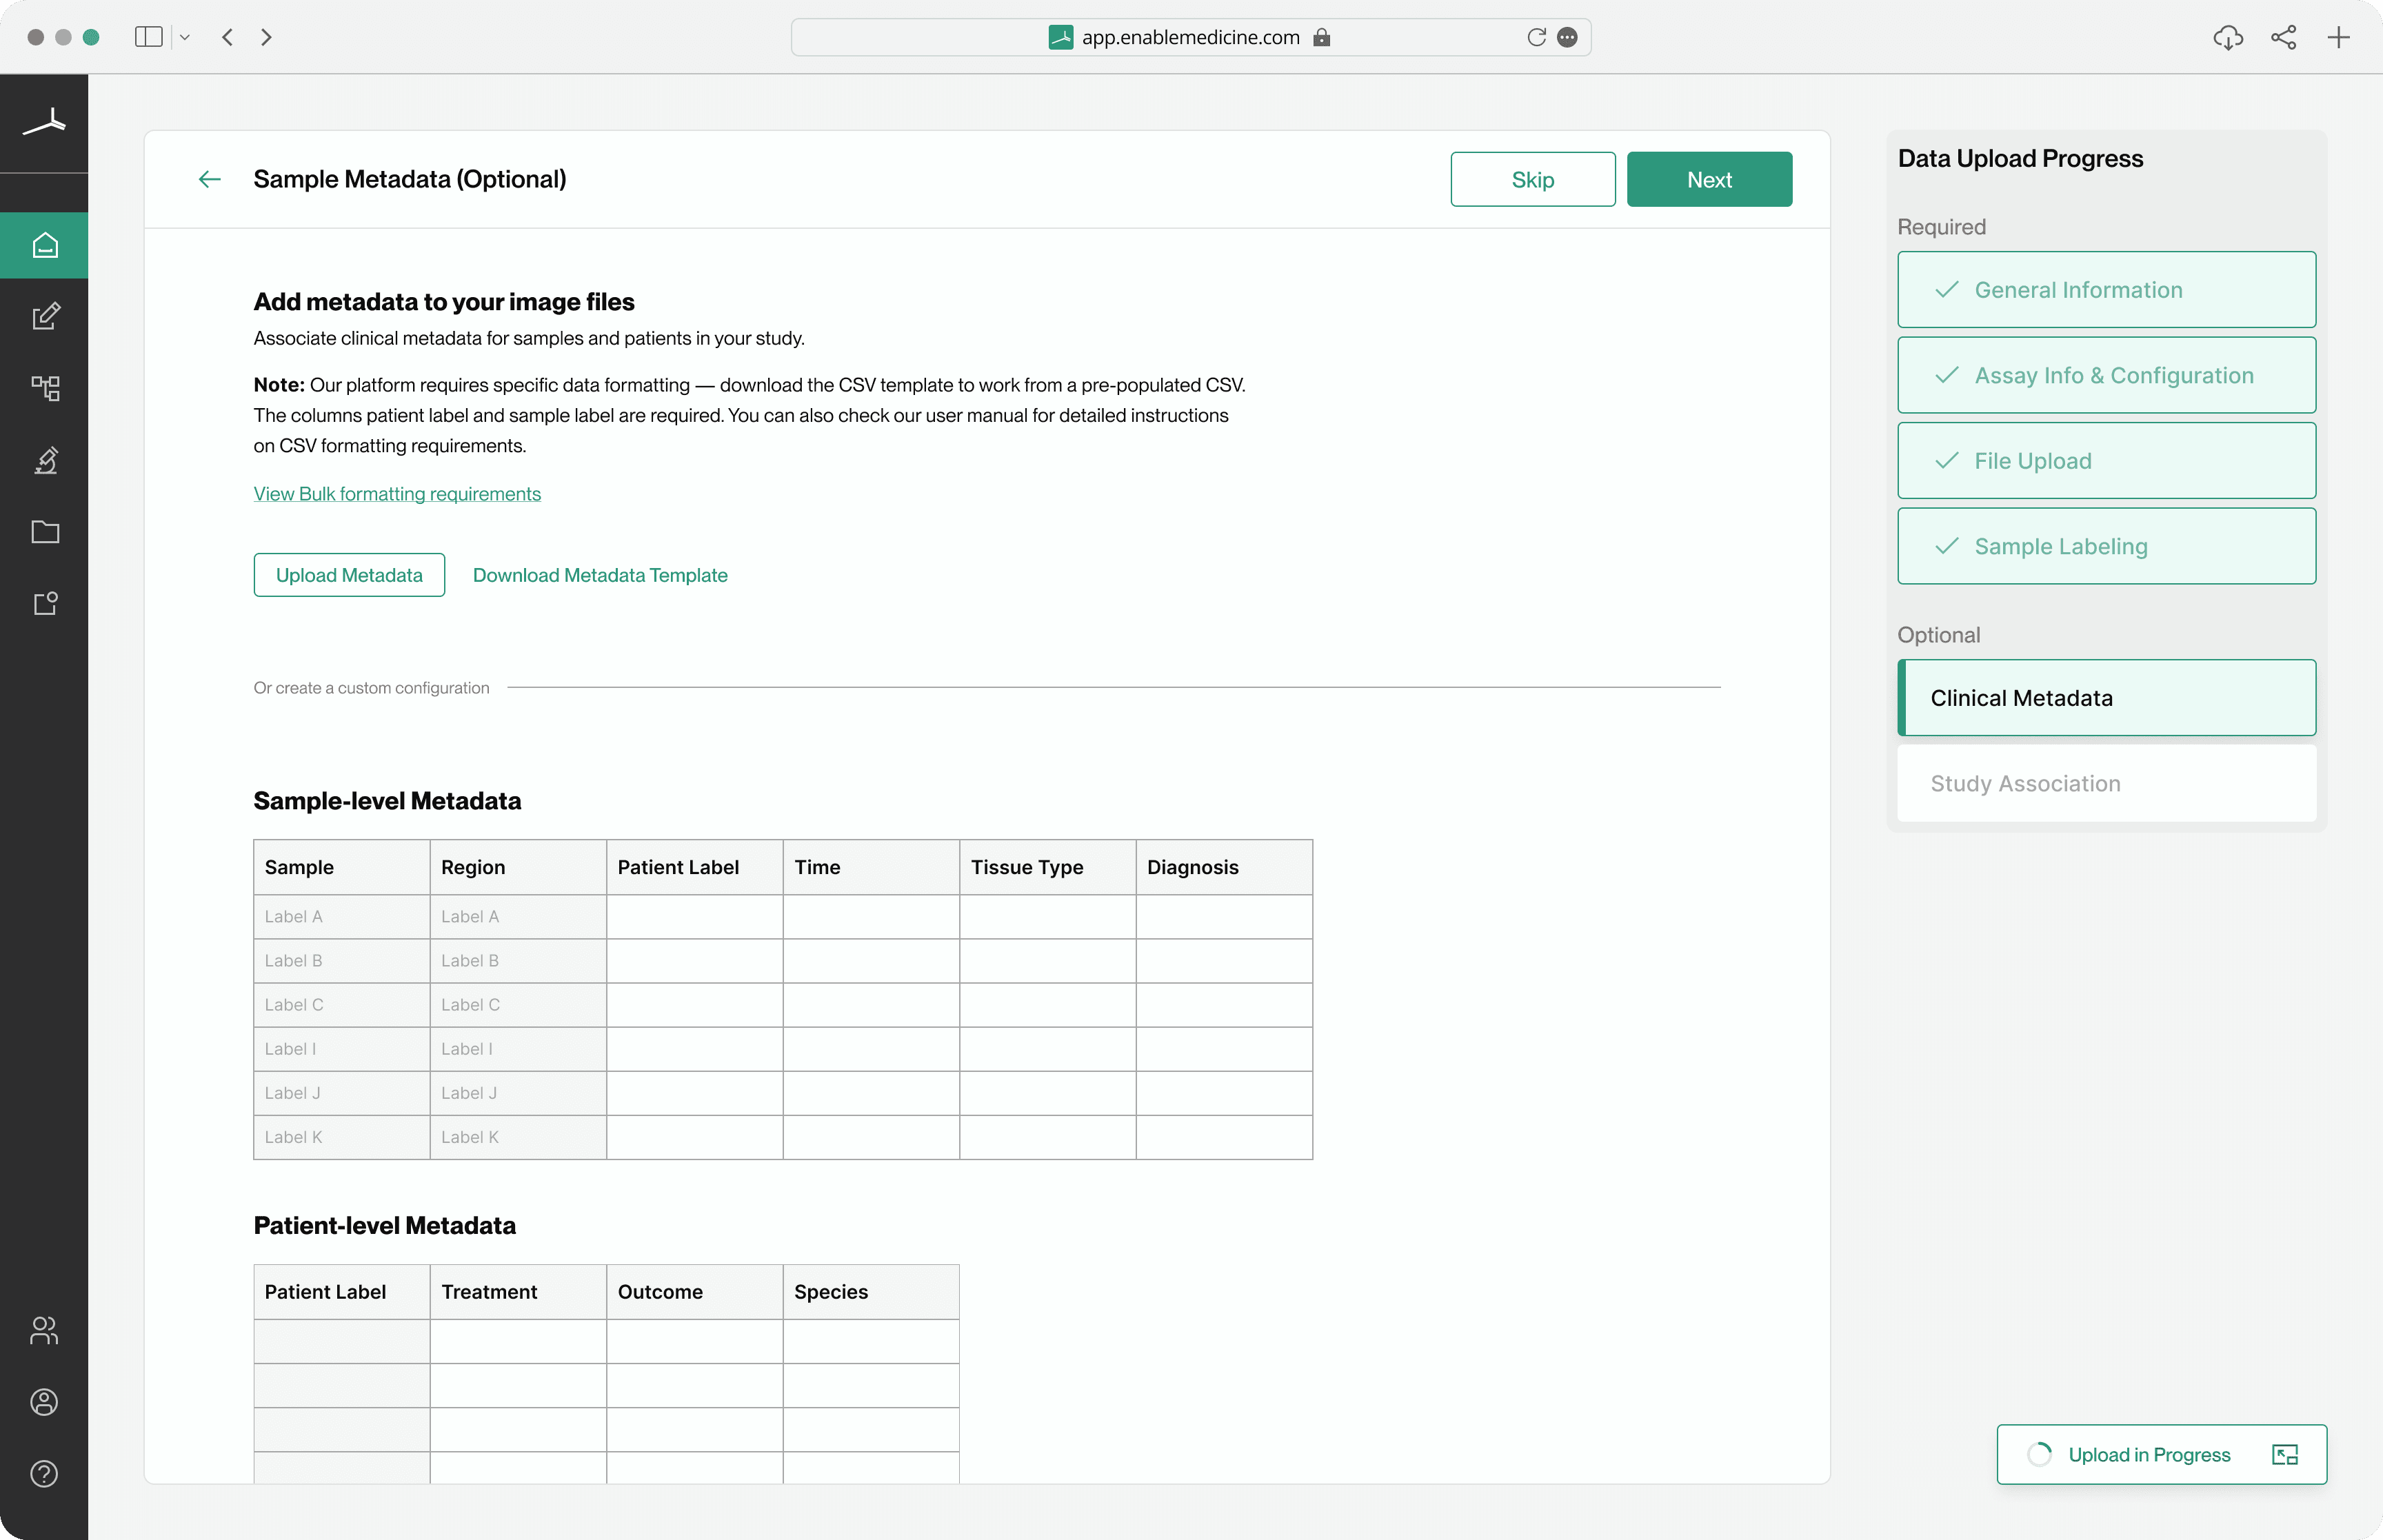Click the Tissue Type column header
2383x1540 pixels.
[1047, 867]
